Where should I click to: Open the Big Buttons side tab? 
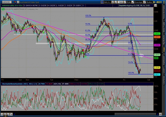(164, 40)
